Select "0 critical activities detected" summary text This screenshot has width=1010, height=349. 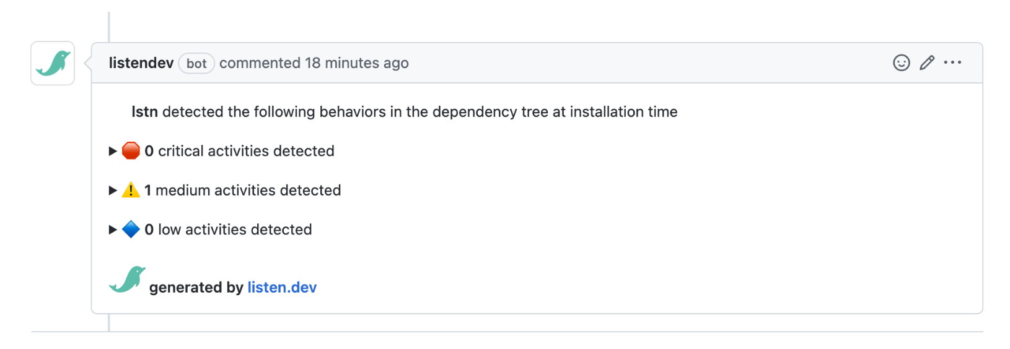click(240, 151)
